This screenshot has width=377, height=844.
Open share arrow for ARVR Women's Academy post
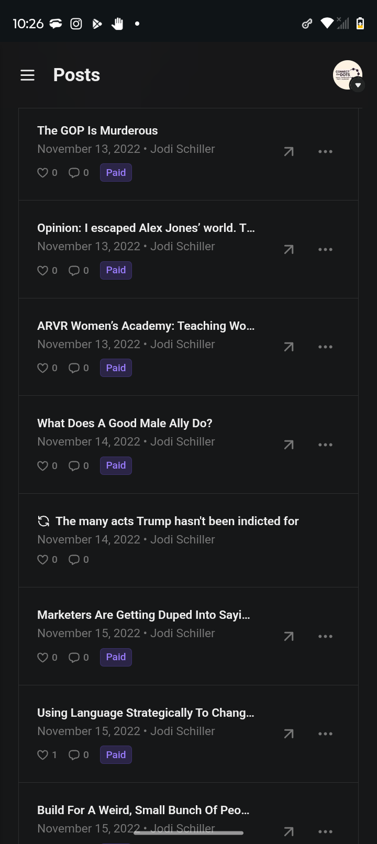(289, 347)
